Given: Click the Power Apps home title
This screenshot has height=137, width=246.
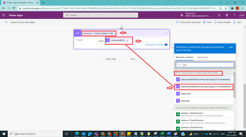Looking at the screenshot, I should pyautogui.click(x=16, y=15).
